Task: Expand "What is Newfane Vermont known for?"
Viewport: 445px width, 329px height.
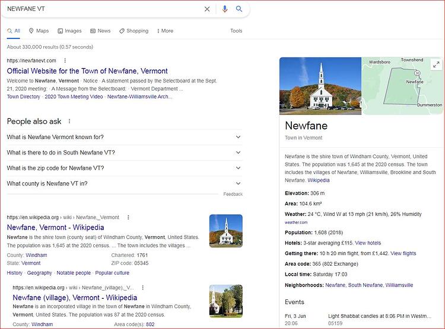Action: 125,137
